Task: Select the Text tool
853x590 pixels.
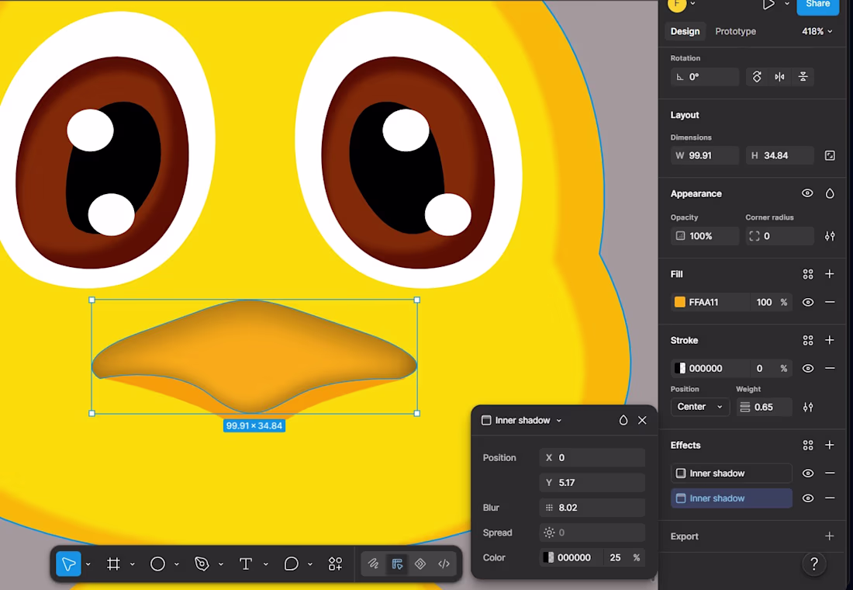Action: coord(246,564)
